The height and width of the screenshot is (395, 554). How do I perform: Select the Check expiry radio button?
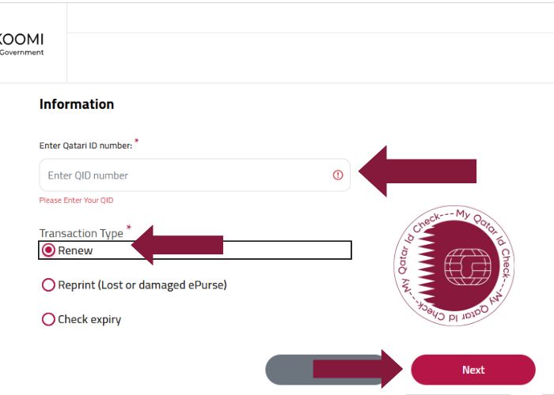[x=48, y=319]
